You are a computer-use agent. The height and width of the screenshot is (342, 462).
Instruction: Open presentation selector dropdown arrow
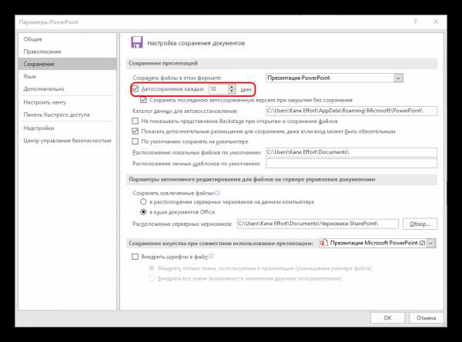(431, 243)
